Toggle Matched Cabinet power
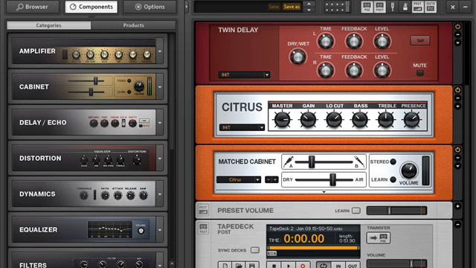The image size is (476, 268). click(458, 150)
